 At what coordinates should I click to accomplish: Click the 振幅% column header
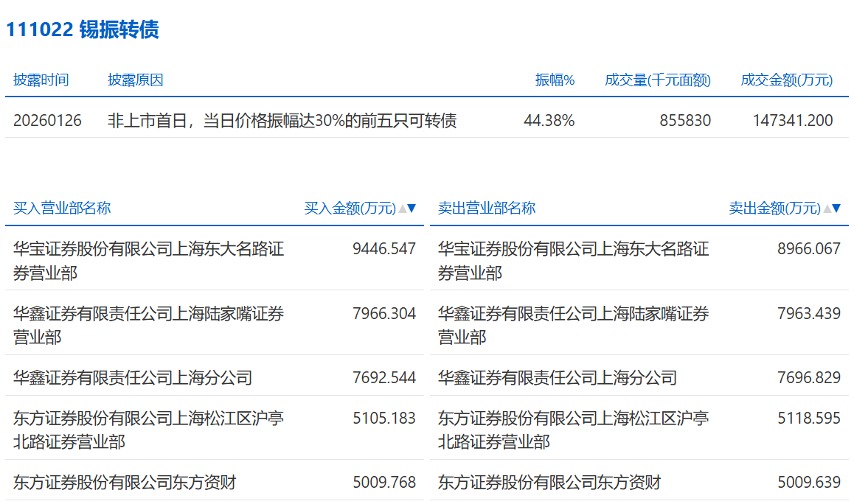pyautogui.click(x=555, y=80)
